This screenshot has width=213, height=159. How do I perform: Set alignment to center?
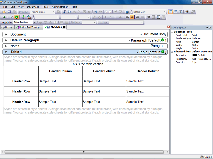[132, 17]
